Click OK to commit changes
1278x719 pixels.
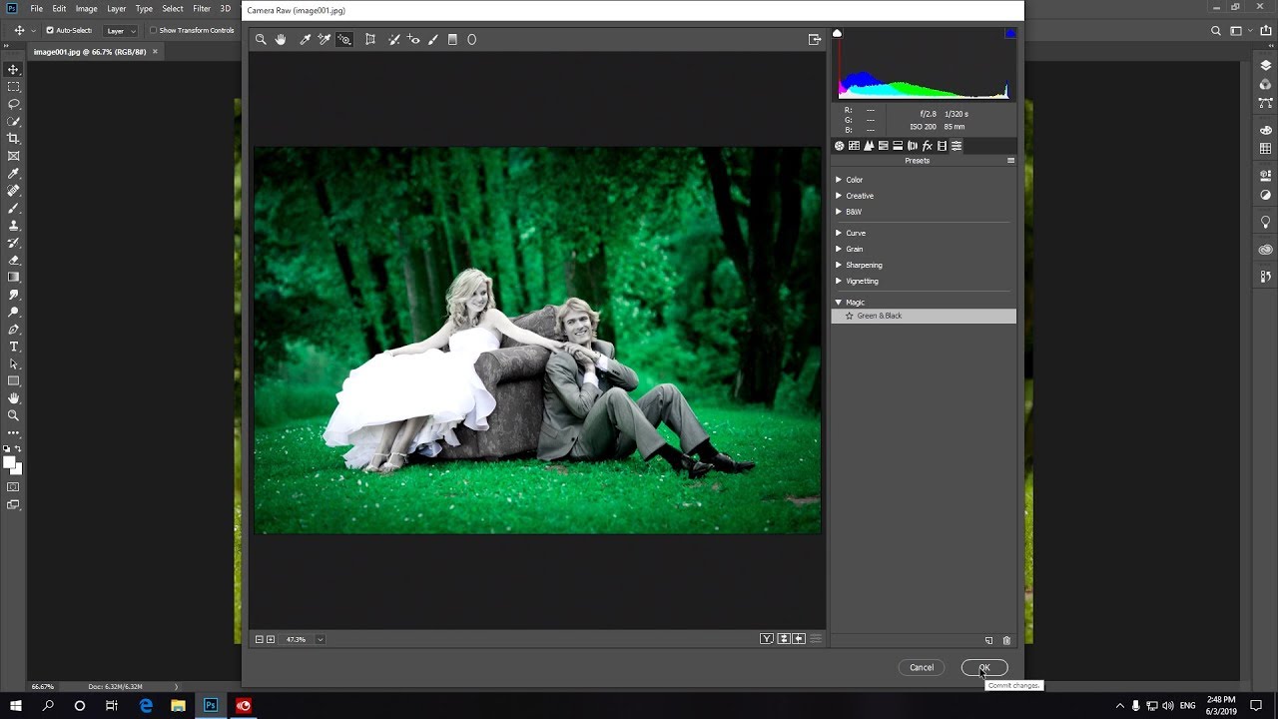(984, 667)
